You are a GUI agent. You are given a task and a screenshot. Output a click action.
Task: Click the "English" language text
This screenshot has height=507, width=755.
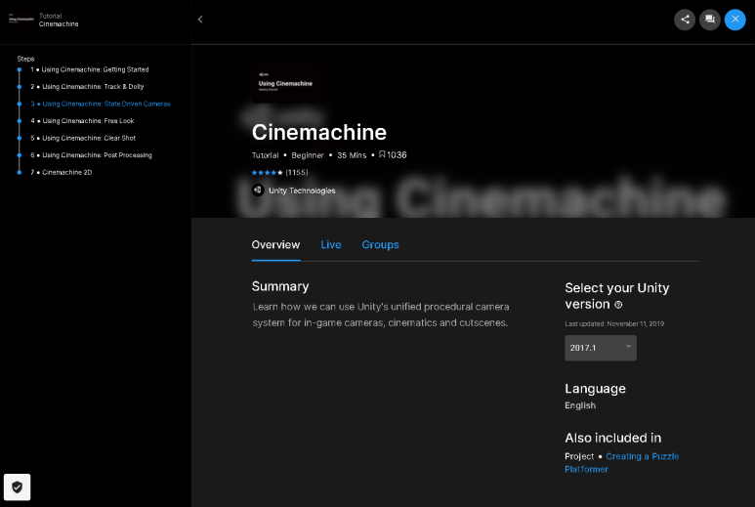pos(580,405)
